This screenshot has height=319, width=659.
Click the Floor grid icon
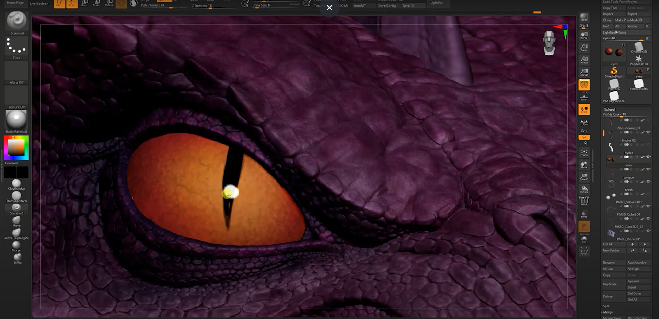[x=584, y=98]
